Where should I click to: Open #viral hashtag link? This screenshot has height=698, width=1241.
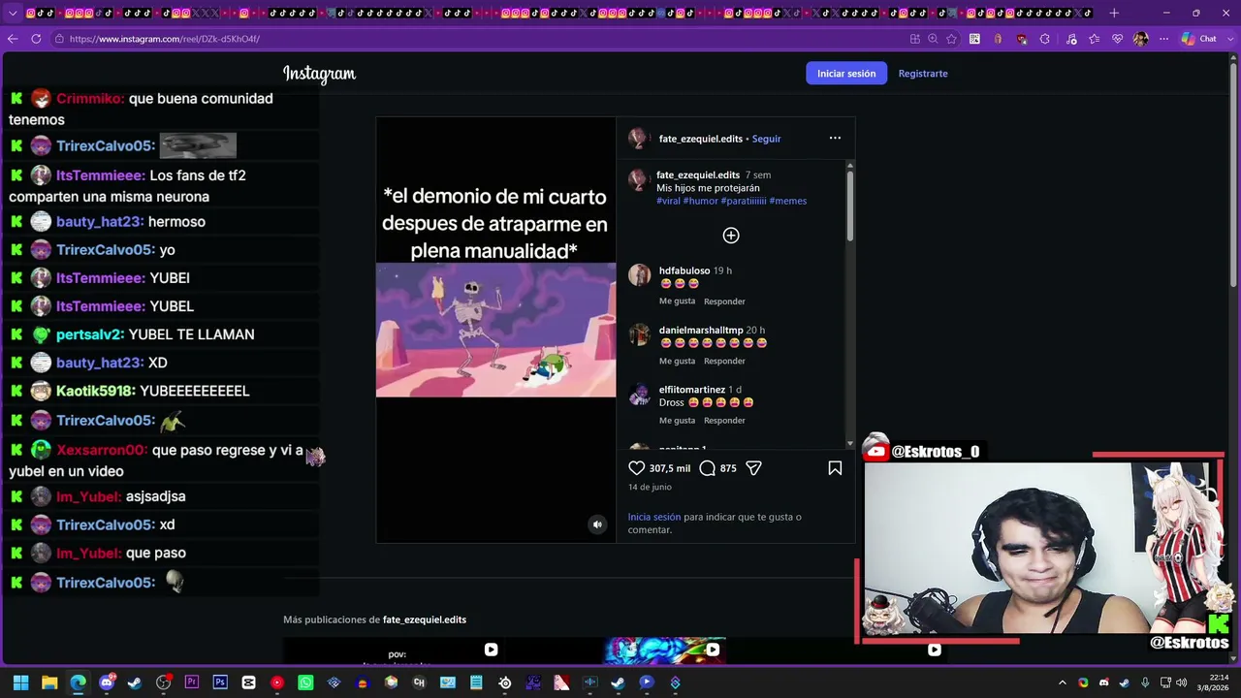(668, 201)
